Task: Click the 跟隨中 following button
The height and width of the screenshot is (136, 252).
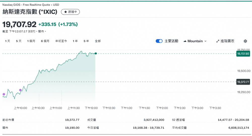Action: pos(70,12)
